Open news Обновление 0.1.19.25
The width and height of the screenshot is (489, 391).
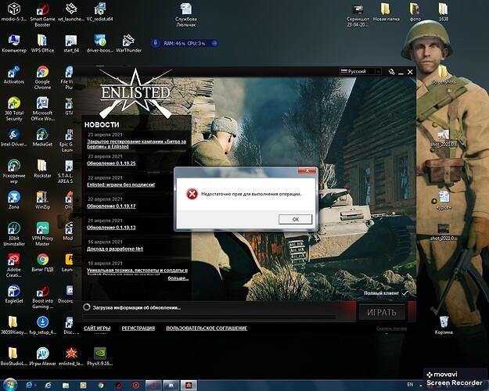coord(111,163)
